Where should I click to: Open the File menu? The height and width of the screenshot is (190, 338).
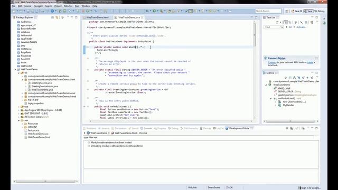coord(14,6)
